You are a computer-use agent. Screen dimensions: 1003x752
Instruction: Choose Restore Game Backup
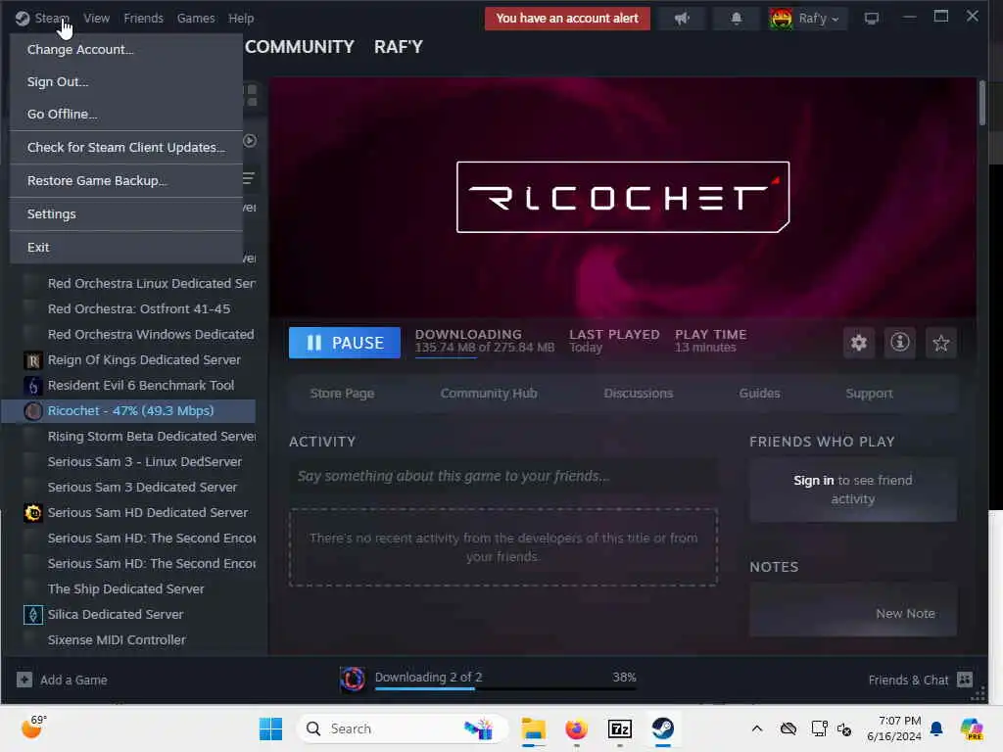coord(126,181)
